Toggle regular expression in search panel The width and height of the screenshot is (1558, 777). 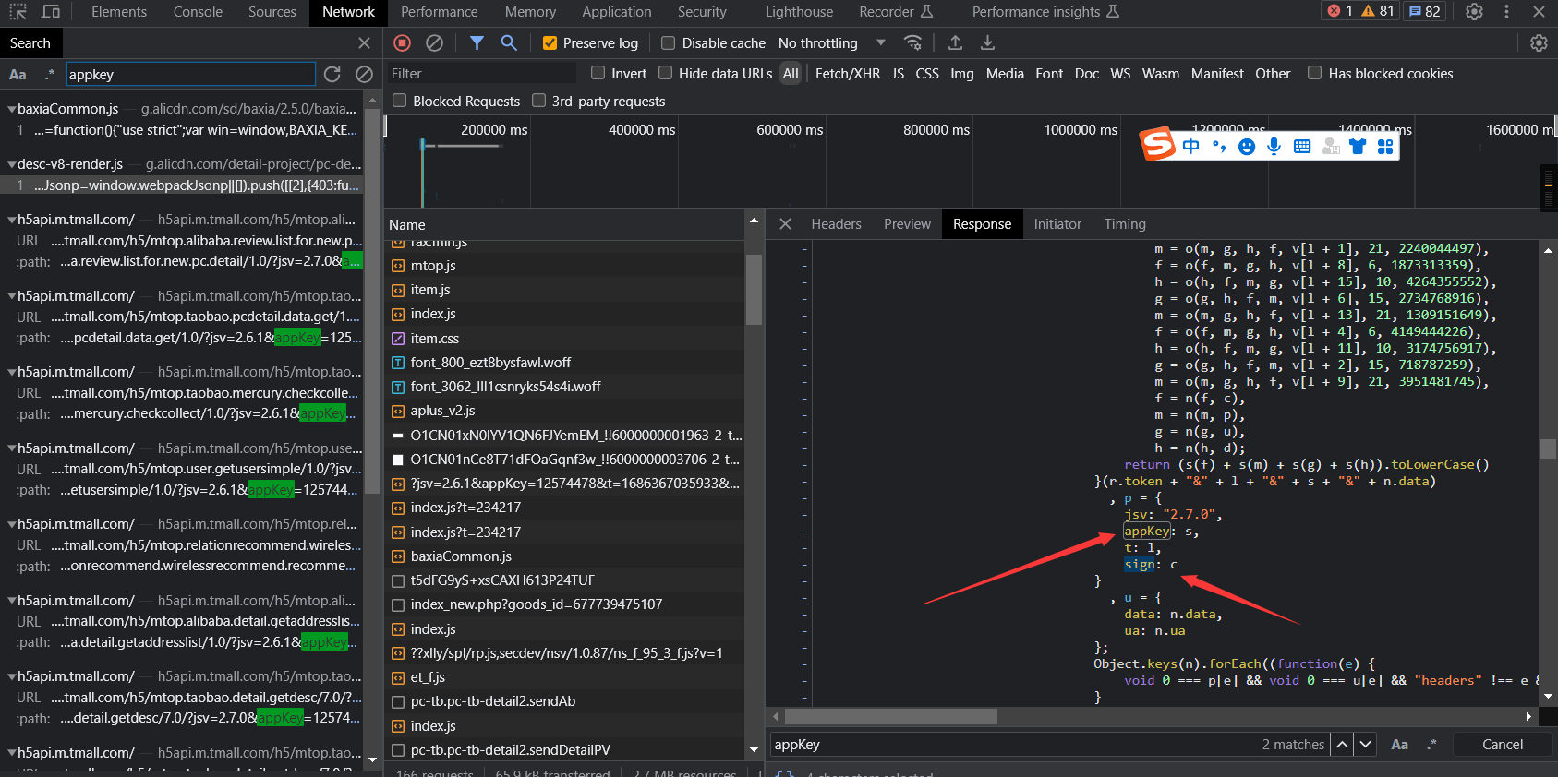(x=50, y=74)
